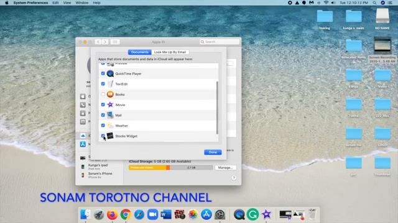
Task: Launch Google Chrome from the Dock
Action: [x=126, y=214]
